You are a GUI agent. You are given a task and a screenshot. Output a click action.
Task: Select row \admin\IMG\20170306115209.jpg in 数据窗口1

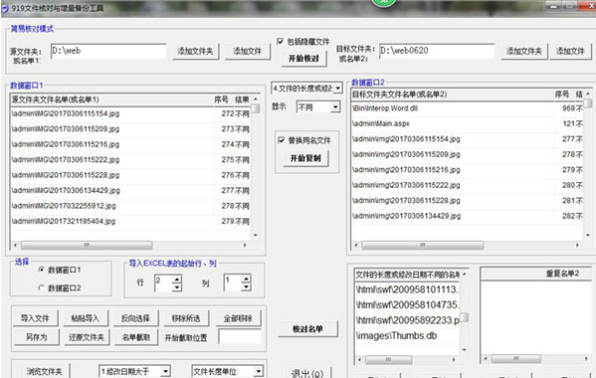pyautogui.click(x=130, y=129)
